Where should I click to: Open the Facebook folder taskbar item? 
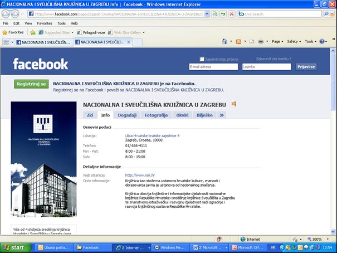92,247
